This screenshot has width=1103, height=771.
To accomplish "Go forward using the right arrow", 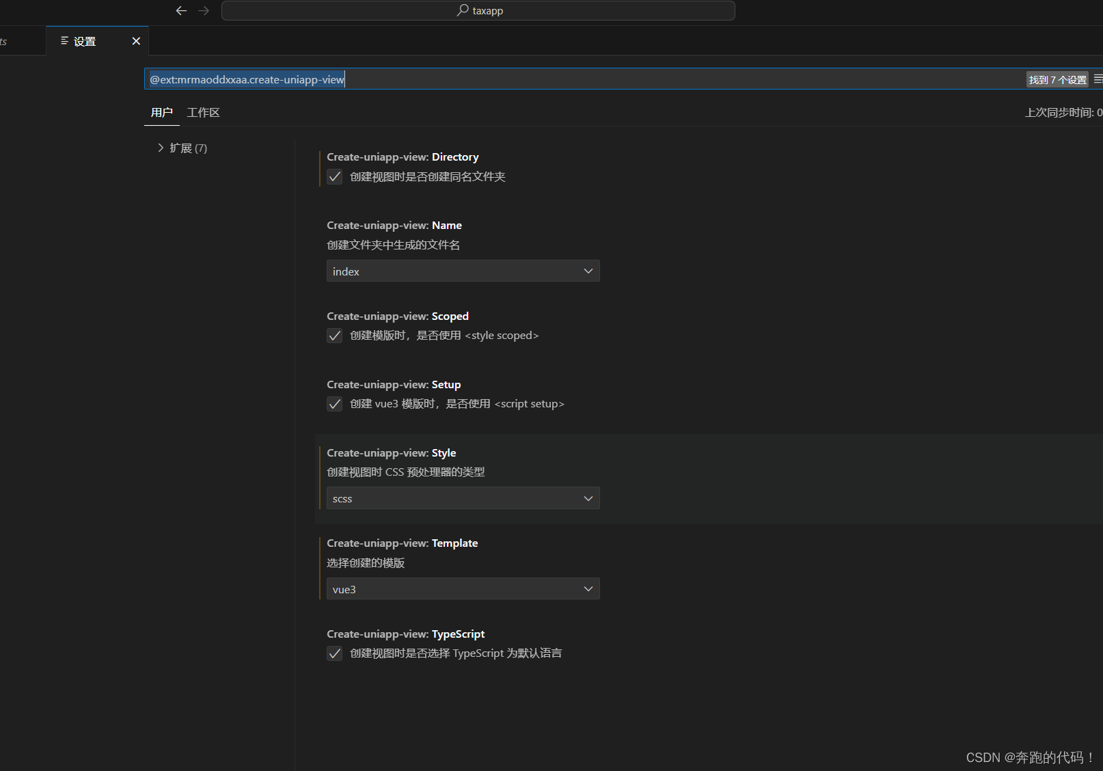I will coord(204,10).
